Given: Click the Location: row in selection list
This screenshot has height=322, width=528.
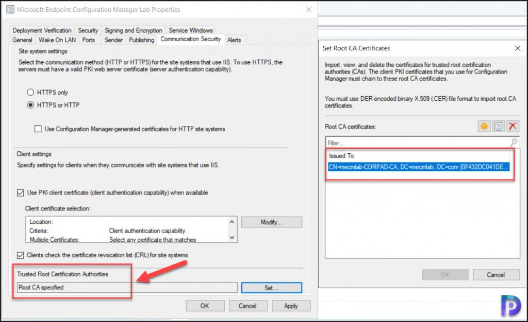Looking at the screenshot, I should click(x=127, y=222).
